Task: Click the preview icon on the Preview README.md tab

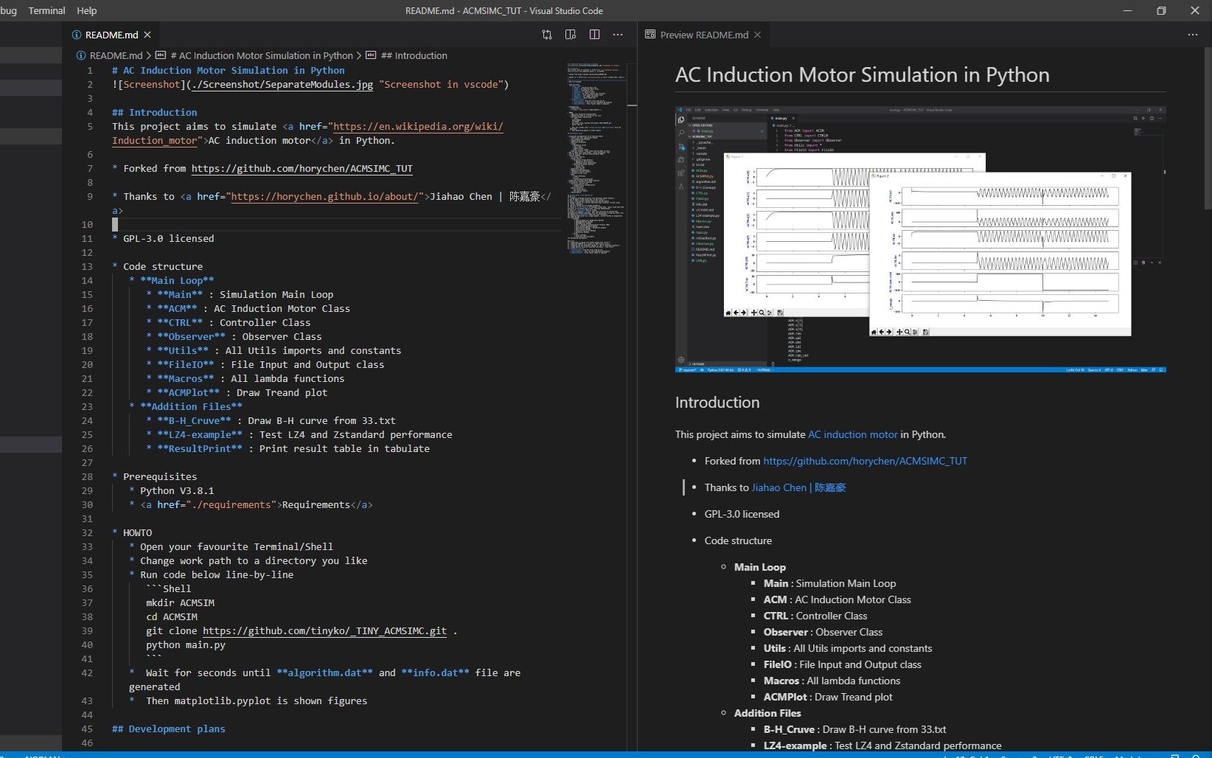Action: (x=650, y=35)
